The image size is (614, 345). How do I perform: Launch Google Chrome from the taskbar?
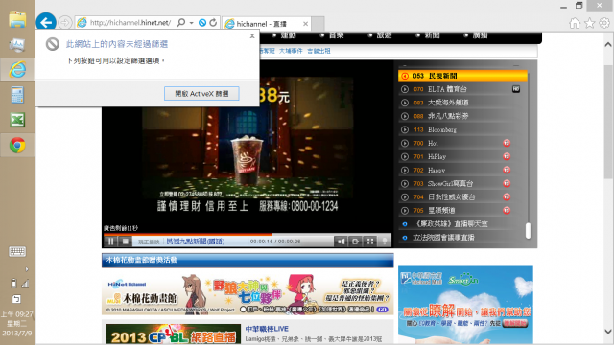pyautogui.click(x=17, y=145)
